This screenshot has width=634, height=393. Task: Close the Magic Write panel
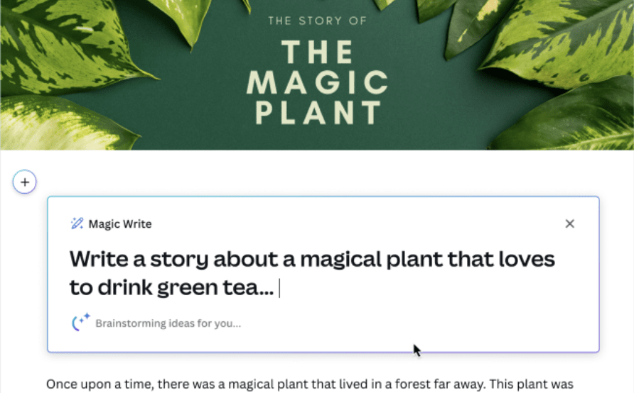pyautogui.click(x=569, y=224)
